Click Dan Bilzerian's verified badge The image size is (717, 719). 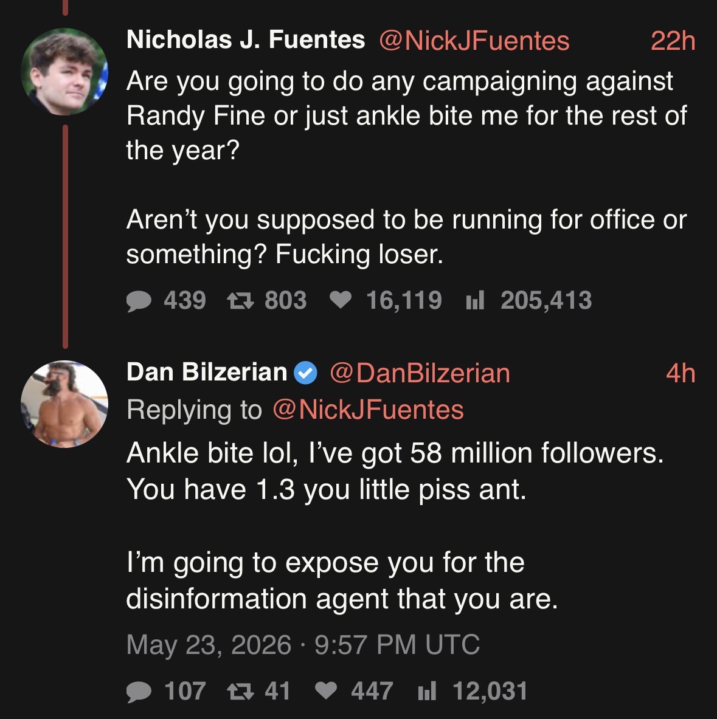coord(305,373)
